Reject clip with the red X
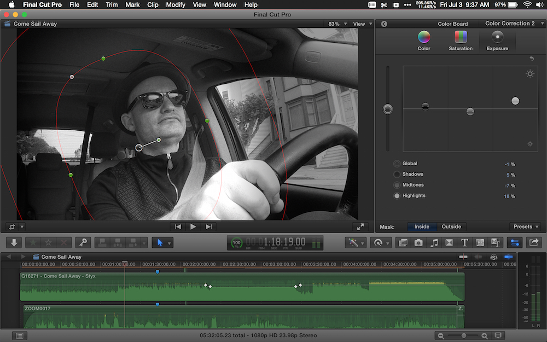Image resolution: width=547 pixels, height=342 pixels. [x=64, y=242]
